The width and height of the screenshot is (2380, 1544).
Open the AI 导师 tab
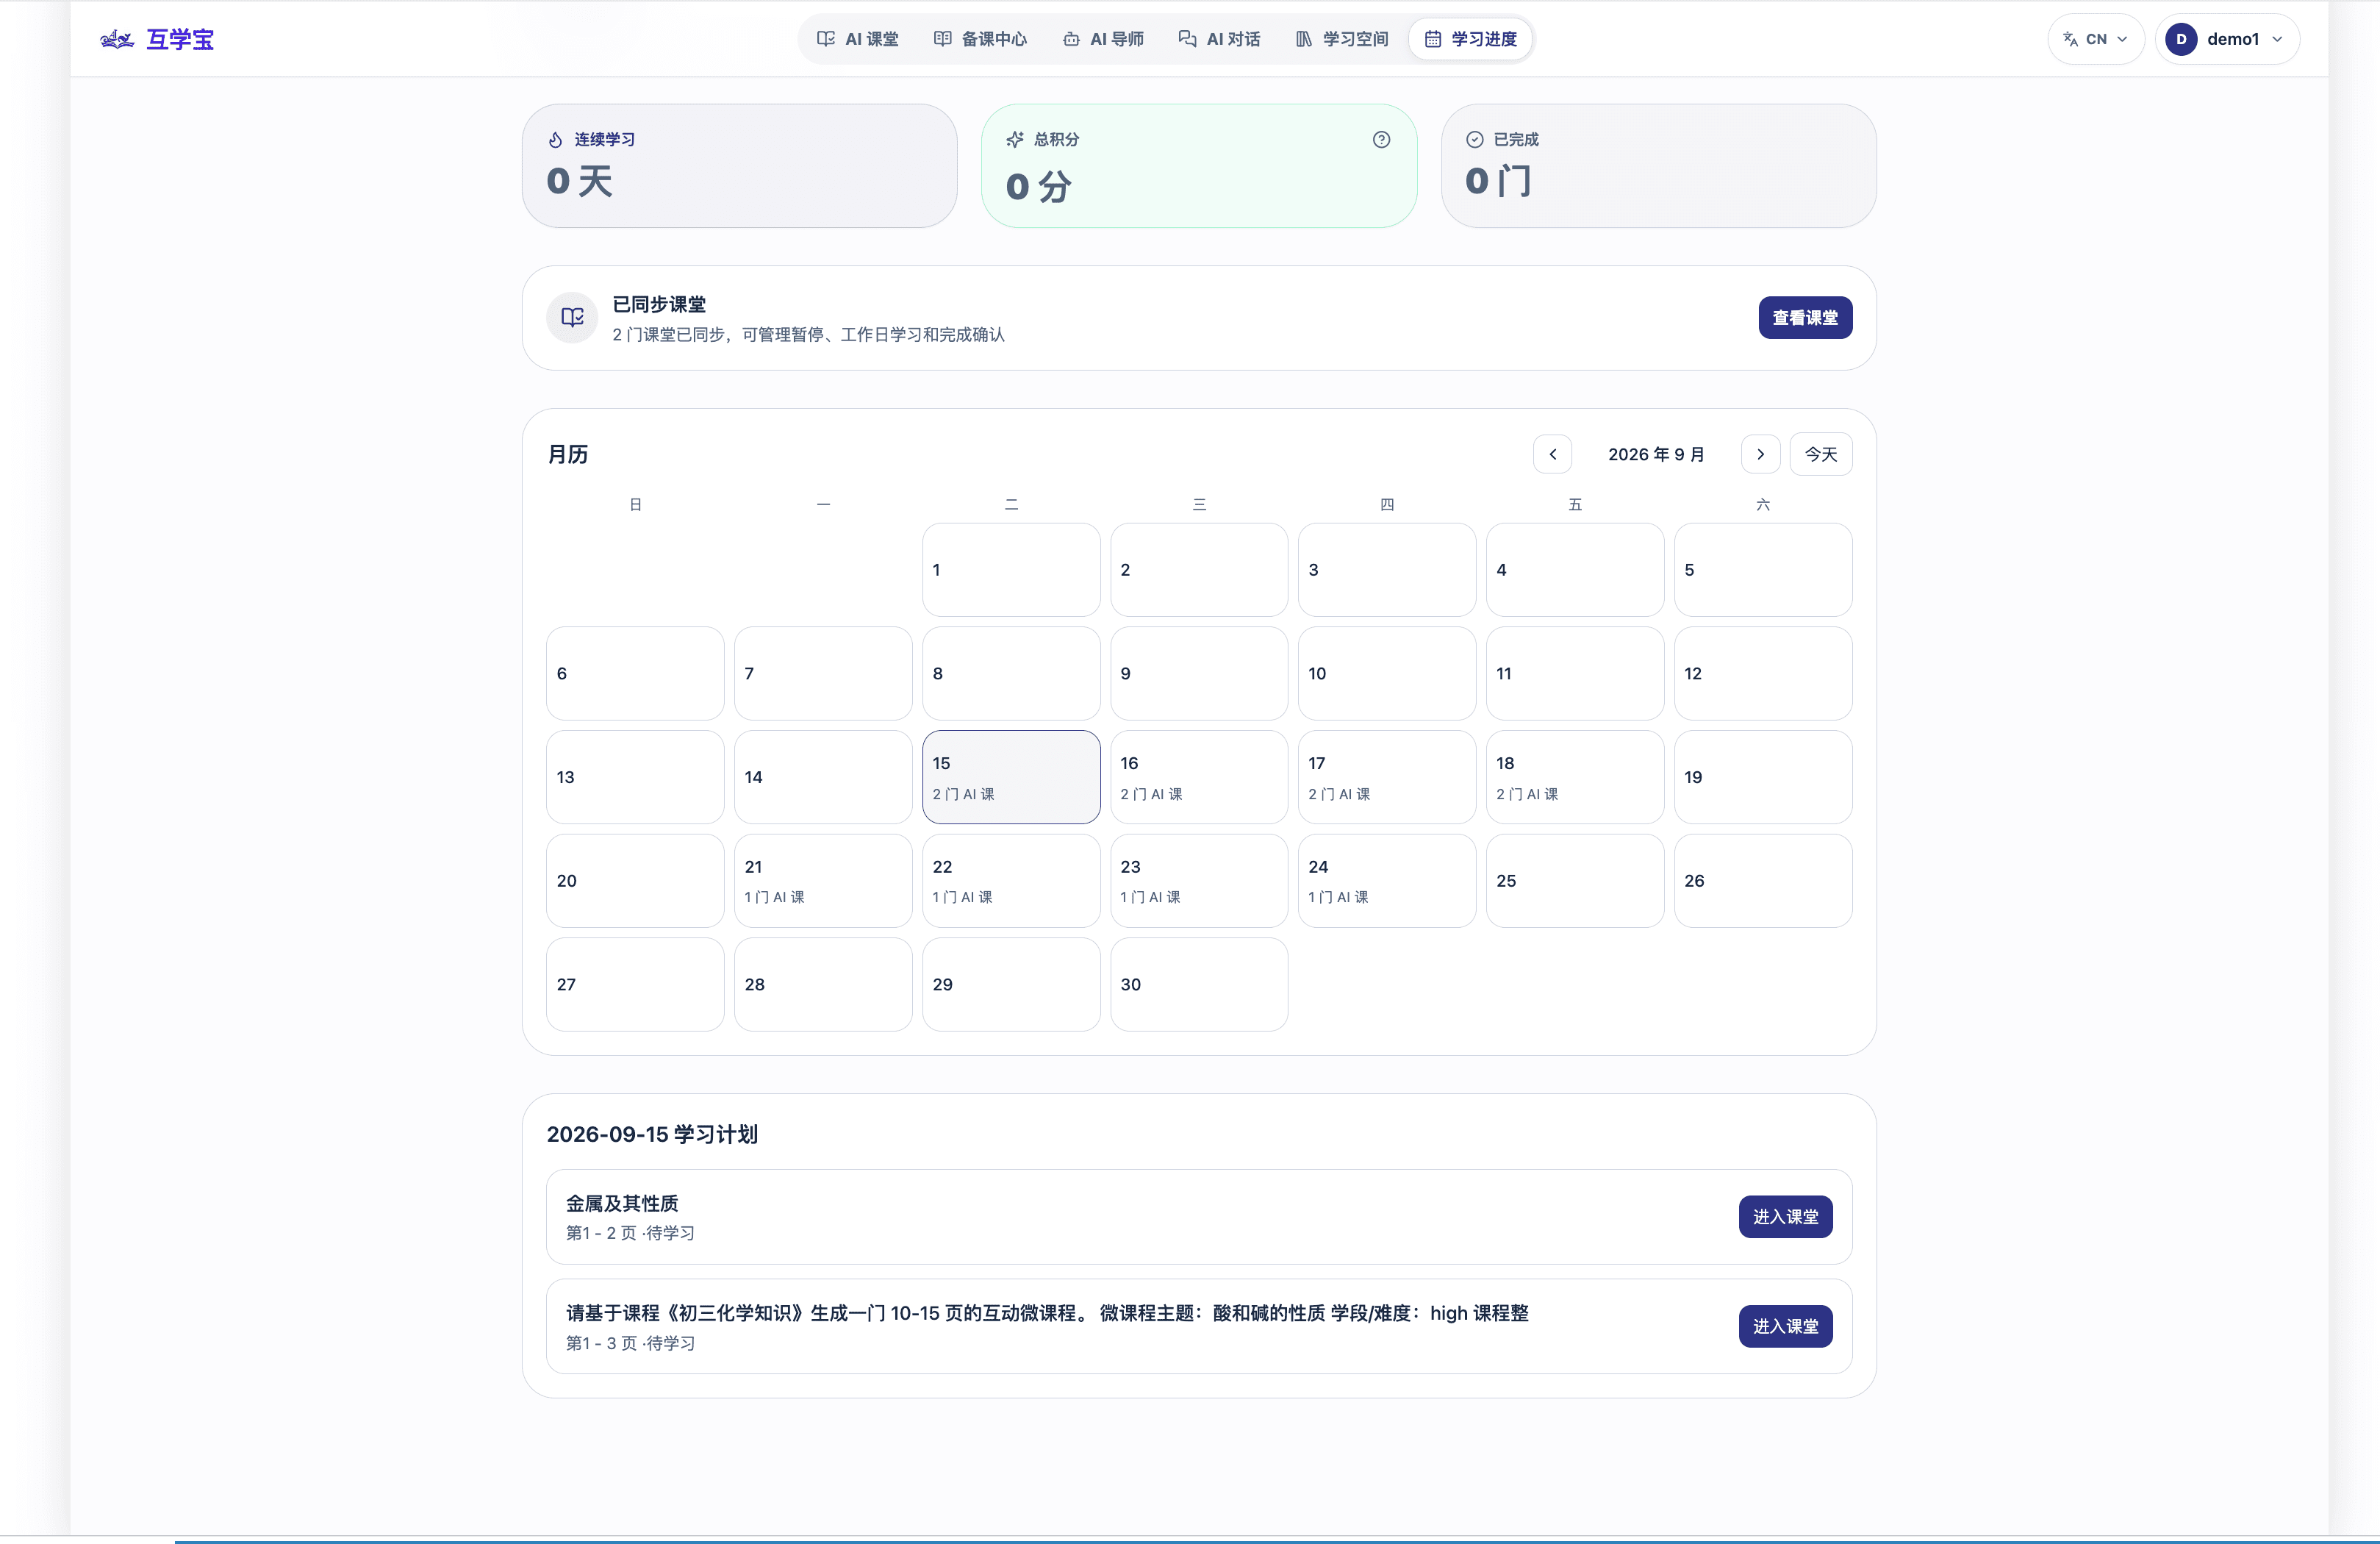1103,39
